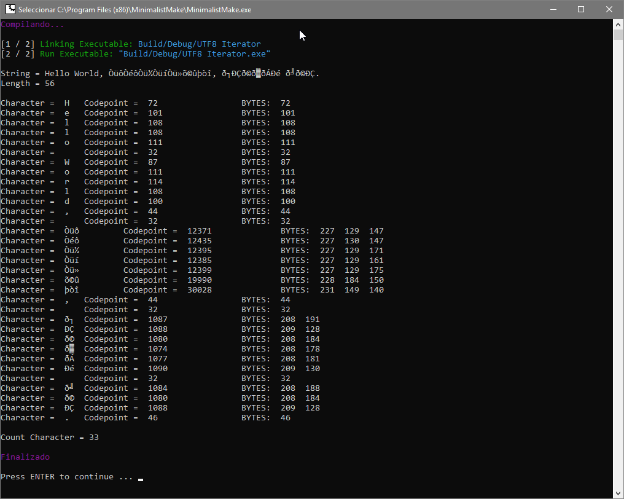The image size is (624, 499).
Task: Close the console window
Action: point(609,9)
